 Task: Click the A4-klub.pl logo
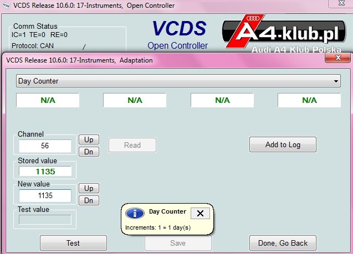click(x=284, y=33)
